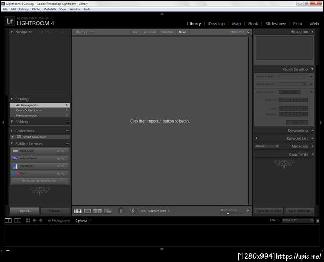The image size is (324, 262).
Task: Switch to Grid view icon
Action: [x=78, y=211]
